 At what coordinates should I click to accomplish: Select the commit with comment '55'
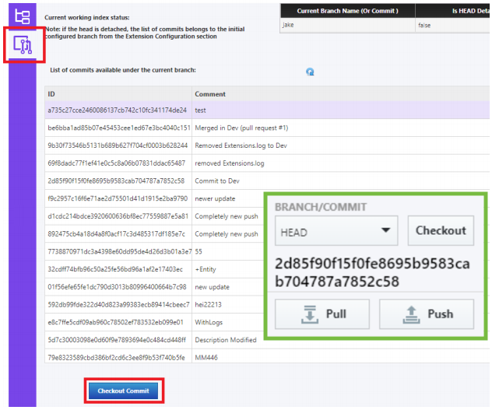click(154, 251)
